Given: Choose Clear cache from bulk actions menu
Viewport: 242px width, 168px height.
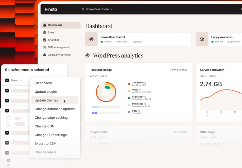Looking at the screenshot, I should (x=55, y=83).
